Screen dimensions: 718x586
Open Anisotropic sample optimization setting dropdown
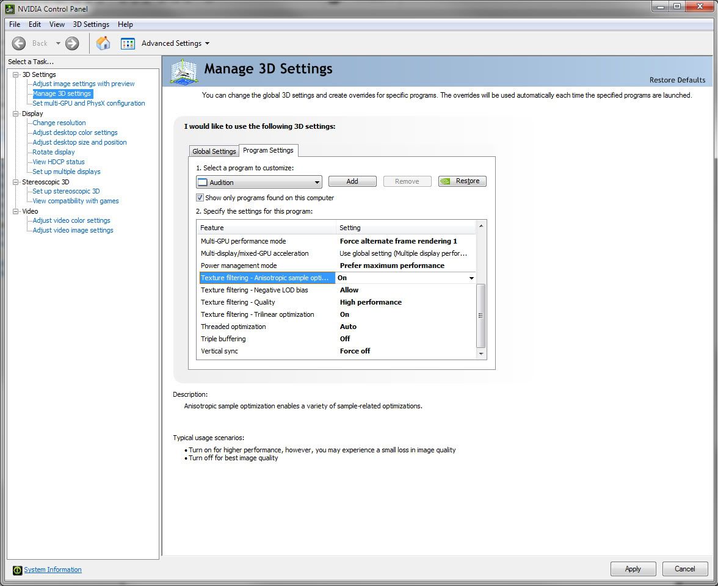point(471,278)
